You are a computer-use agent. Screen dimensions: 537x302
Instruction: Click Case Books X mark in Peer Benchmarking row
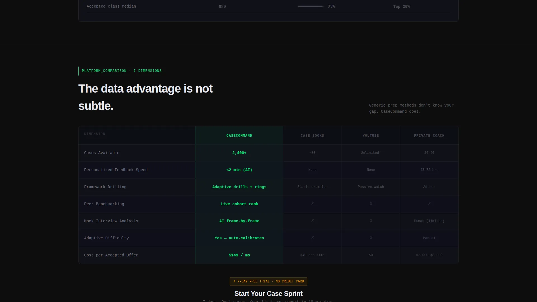(312, 204)
